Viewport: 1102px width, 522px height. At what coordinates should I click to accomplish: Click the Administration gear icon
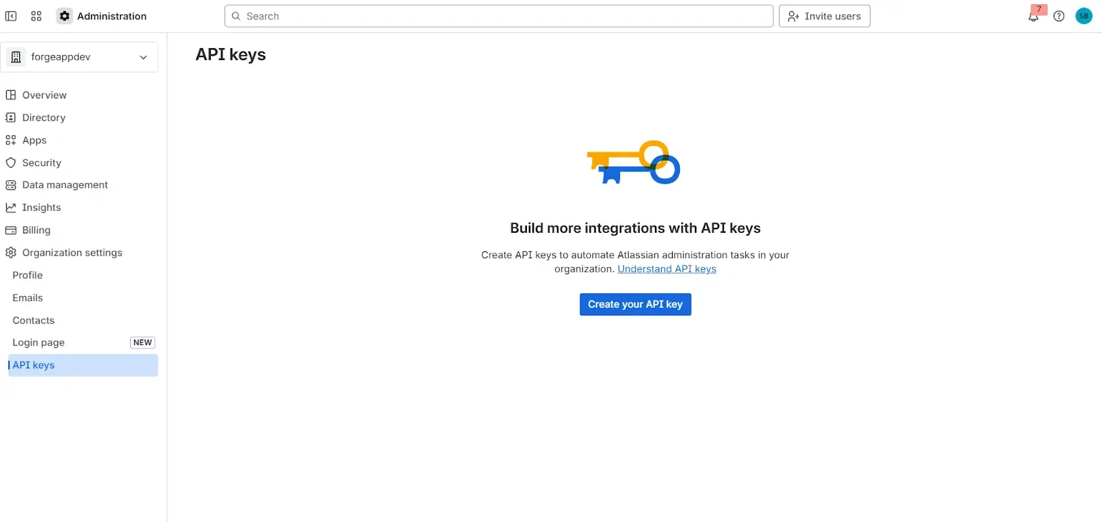pyautogui.click(x=65, y=16)
